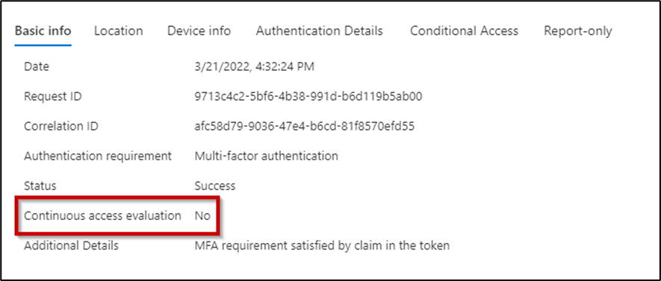Click the Continuous access evaluation No value
661x281 pixels.
[202, 216]
